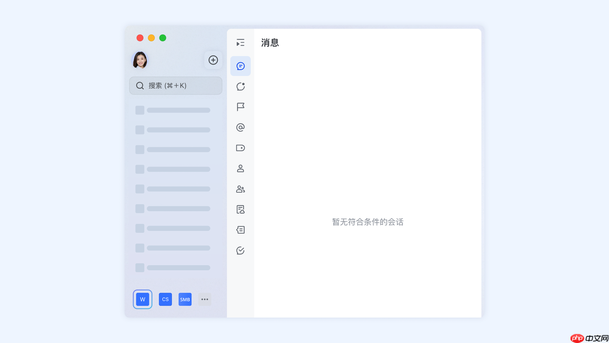Open the list with left arrow icon
Viewport: 609px width, 343px height.
pos(240,230)
